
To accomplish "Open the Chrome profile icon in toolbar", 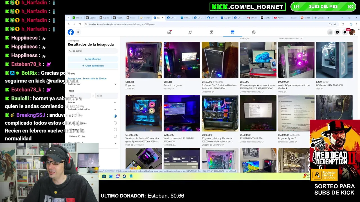I will pyautogui.click(x=351, y=24).
